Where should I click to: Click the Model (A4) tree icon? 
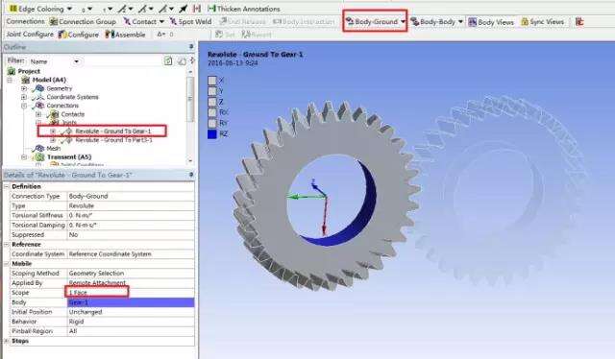[x=26, y=80]
